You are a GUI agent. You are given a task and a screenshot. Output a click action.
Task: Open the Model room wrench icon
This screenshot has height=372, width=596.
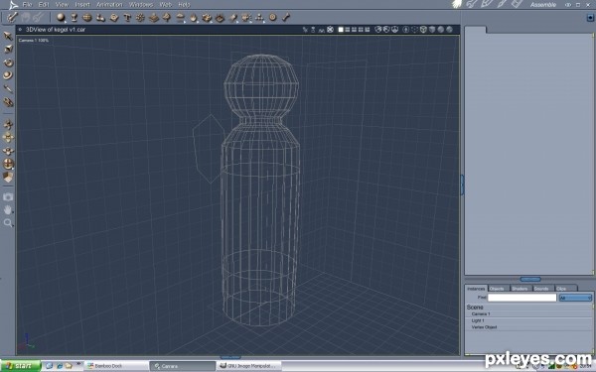472,4
